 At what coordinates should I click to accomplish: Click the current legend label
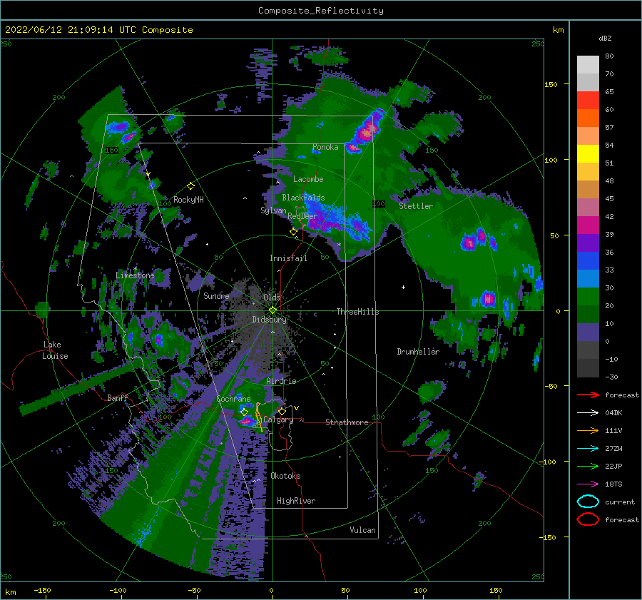point(620,502)
